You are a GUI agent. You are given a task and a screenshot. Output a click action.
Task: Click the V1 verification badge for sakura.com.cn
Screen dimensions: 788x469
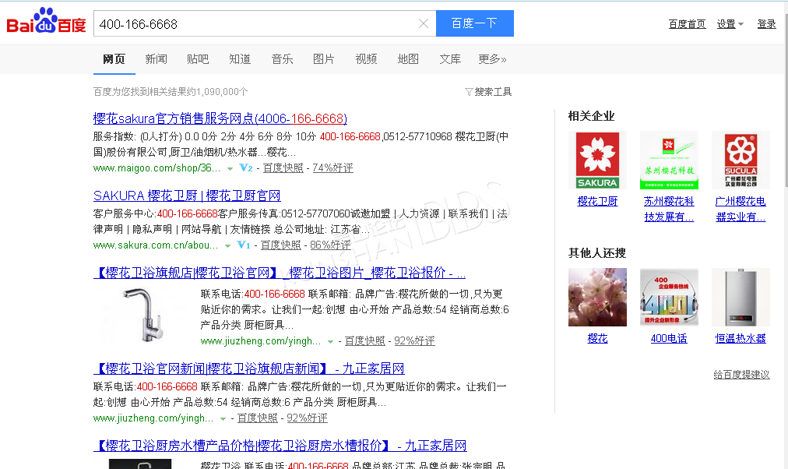pos(243,245)
